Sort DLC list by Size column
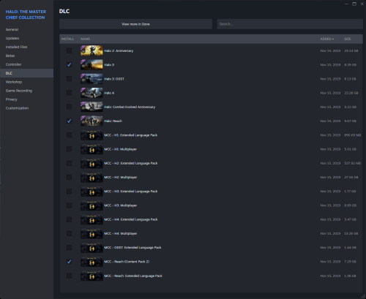The width and height of the screenshot is (366, 299). coord(348,39)
